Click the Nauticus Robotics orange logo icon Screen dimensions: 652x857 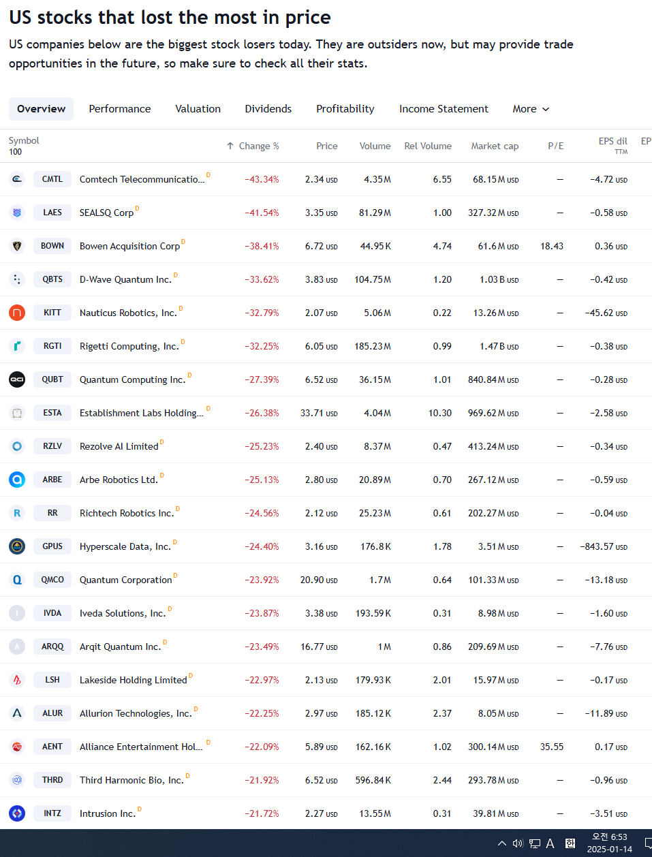tap(17, 313)
